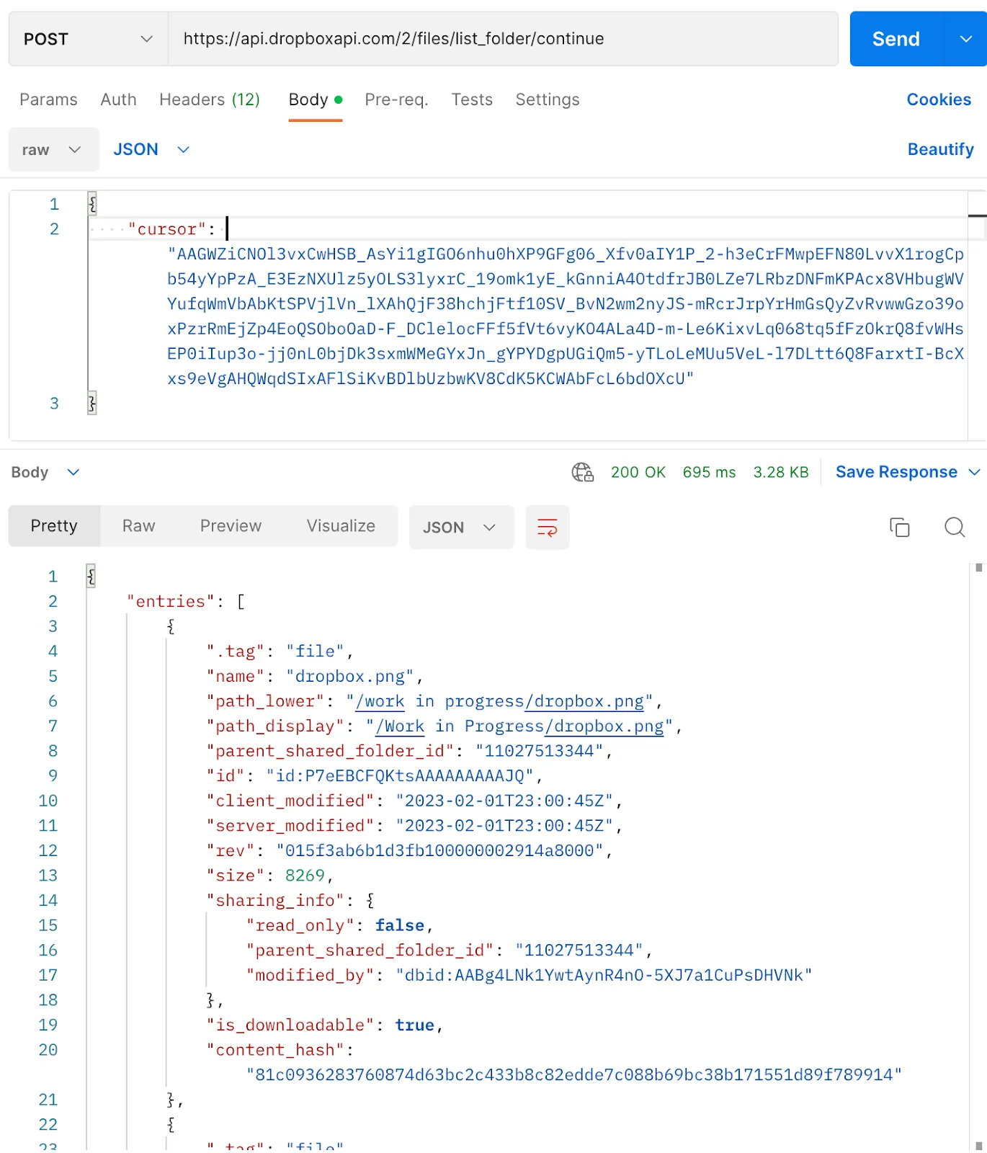This screenshot has height=1153, width=987.
Task: Open the Headers (12) tab
Action: [210, 99]
